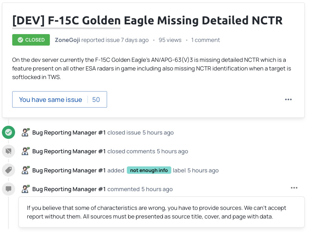309x232 pixels.
Task: Click manager avatar beside closed comments entry
Action: click(x=26, y=151)
